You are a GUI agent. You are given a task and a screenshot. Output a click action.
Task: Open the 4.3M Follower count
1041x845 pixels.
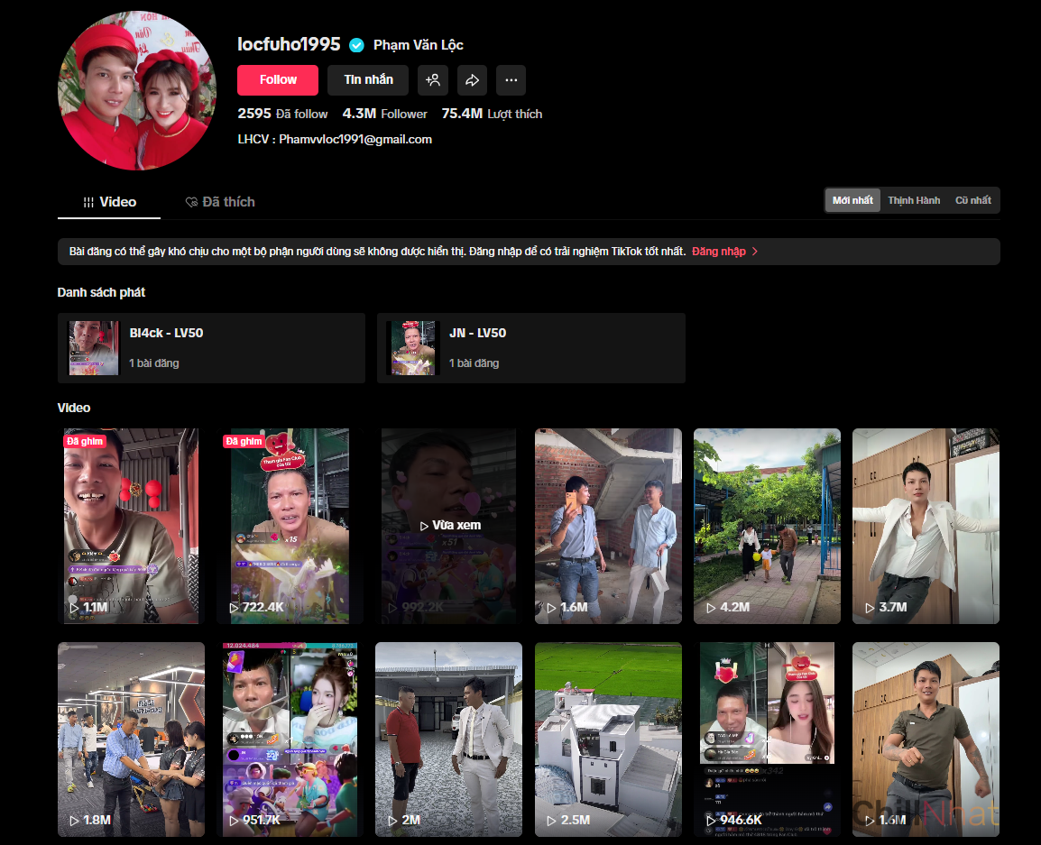click(x=385, y=114)
